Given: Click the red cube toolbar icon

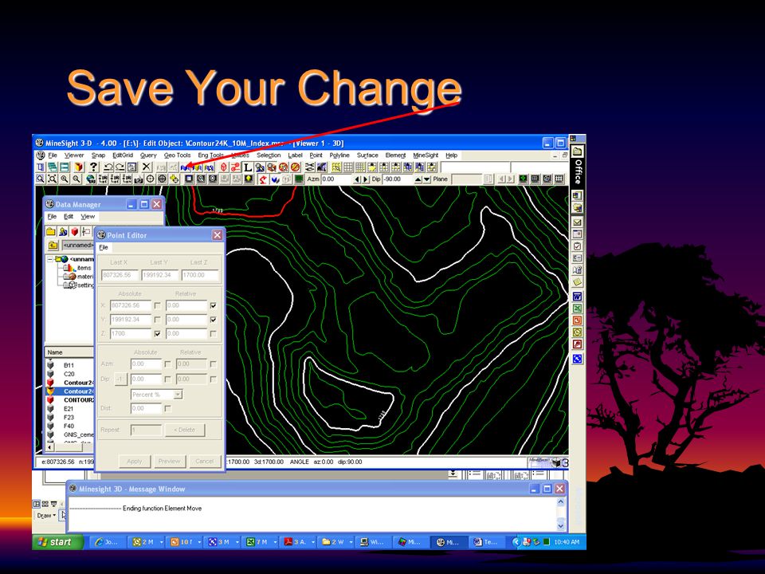Looking at the screenshot, I should pos(223,167).
